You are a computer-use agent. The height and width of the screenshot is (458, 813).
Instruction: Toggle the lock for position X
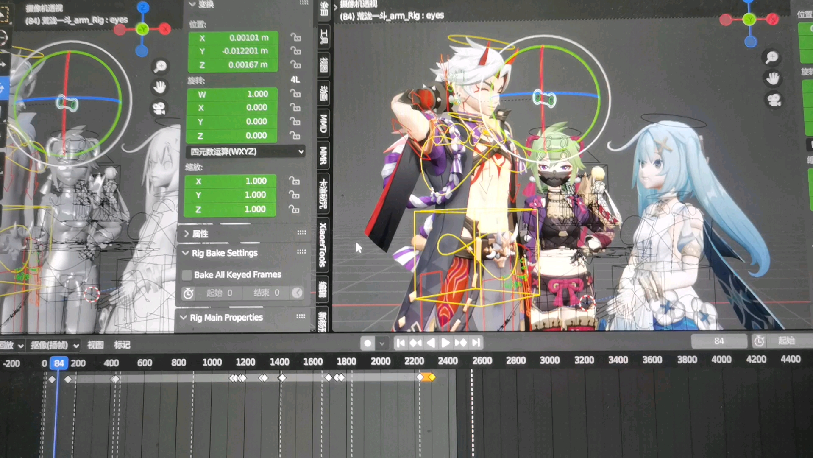click(295, 37)
